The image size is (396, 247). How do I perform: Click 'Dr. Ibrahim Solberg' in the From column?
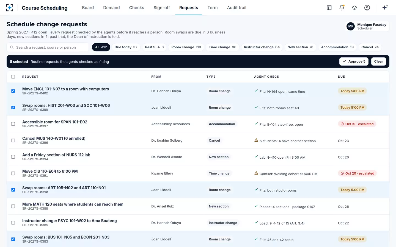(167, 141)
